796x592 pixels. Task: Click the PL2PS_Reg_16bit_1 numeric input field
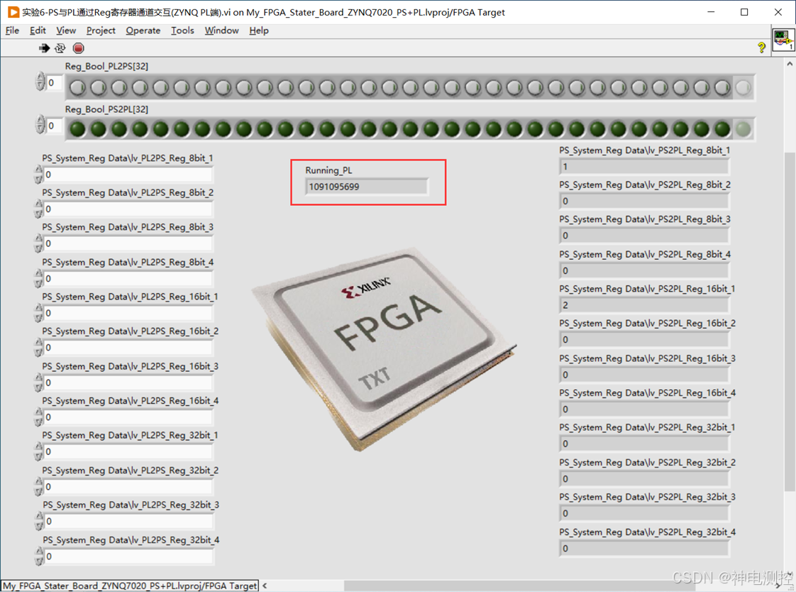[x=128, y=313]
